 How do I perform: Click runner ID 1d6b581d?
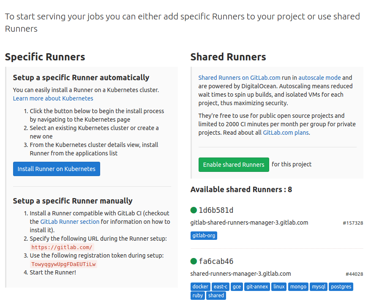tap(216, 210)
